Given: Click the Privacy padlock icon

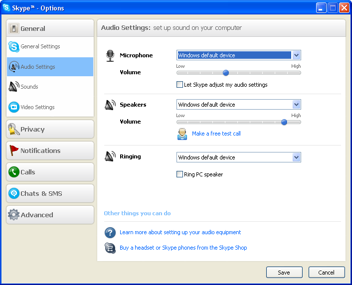Looking at the screenshot, I should 13,129.
